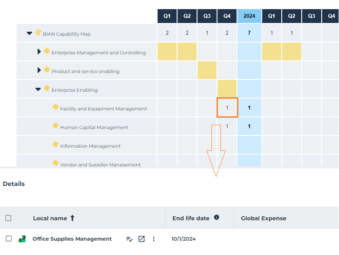Click the Global Expense column header
The image size is (339, 255).
263,218
